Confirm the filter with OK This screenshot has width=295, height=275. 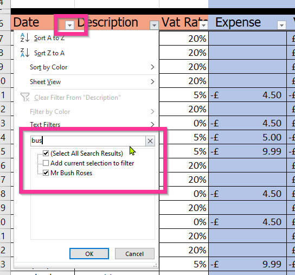click(x=89, y=253)
